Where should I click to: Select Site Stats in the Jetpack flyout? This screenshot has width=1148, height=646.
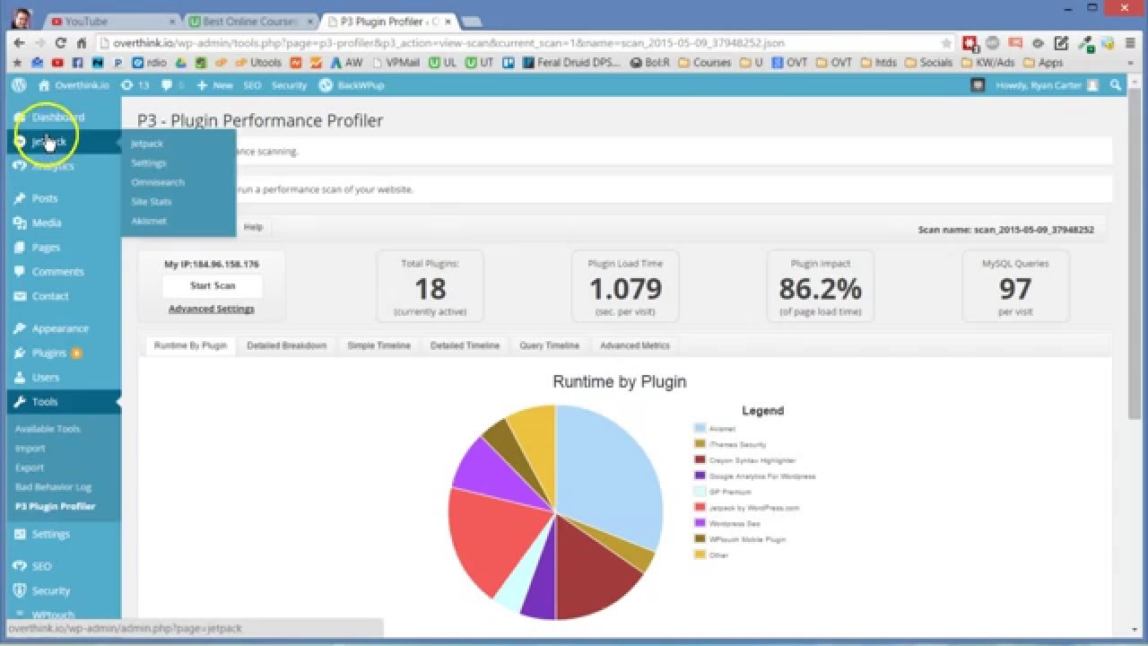[151, 202]
